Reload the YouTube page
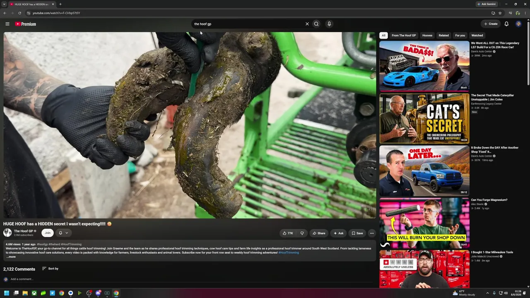This screenshot has width=530, height=298. pos(19,13)
